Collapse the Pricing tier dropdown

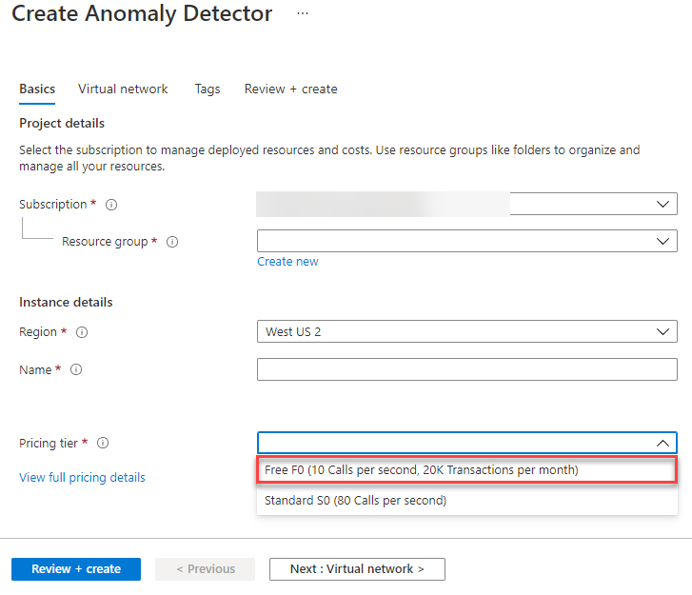coord(467,443)
